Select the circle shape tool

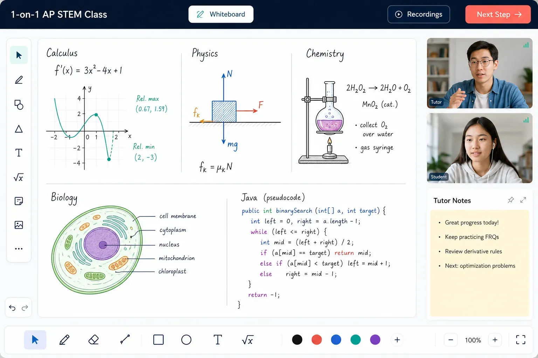[x=186, y=340]
